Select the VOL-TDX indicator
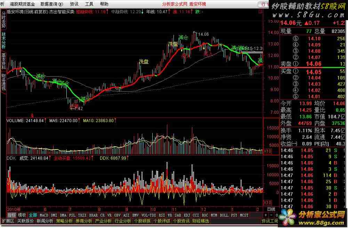This screenshot has width=348, height=228. click(148, 215)
